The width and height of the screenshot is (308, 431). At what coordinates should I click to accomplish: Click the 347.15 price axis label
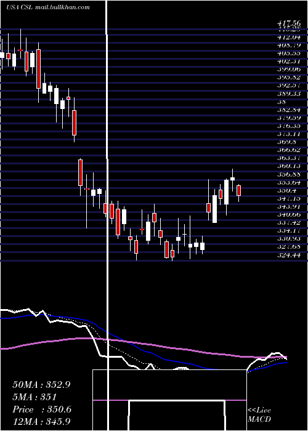pyautogui.click(x=288, y=199)
